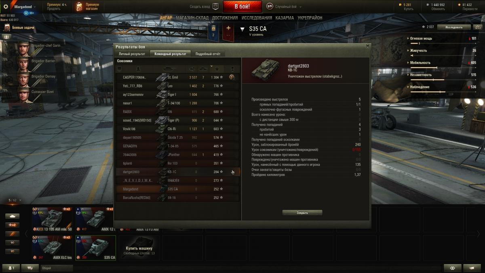Open the contacts list button

pyautogui.click(x=11, y=268)
